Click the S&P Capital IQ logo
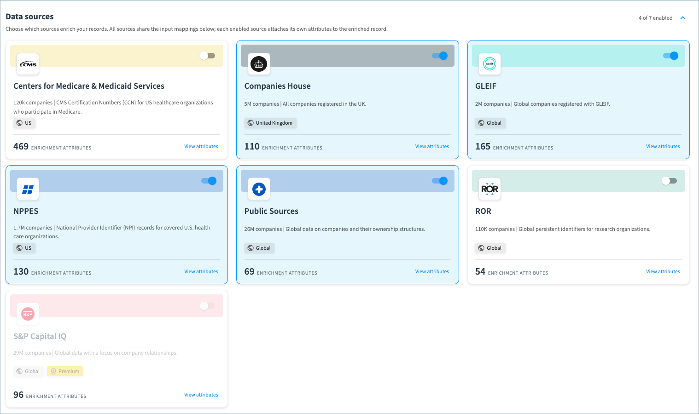The height and width of the screenshot is (414, 699). pyautogui.click(x=28, y=314)
